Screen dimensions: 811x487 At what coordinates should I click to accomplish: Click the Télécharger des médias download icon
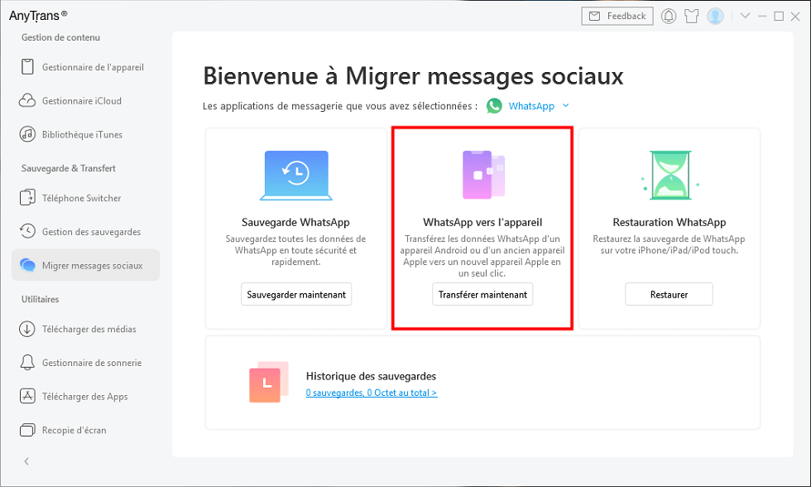coord(27,329)
